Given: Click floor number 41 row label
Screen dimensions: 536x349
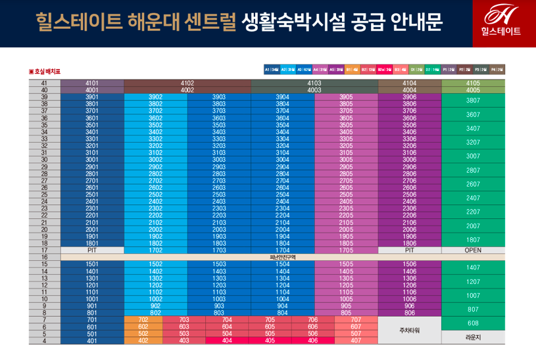Looking at the screenshot, I should click(x=45, y=83).
